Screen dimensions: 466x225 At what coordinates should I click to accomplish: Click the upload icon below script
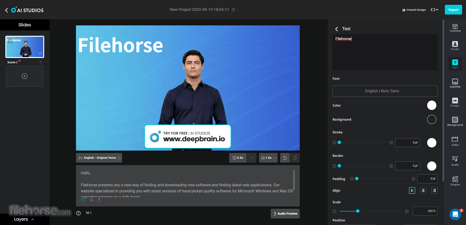[x=99, y=200]
